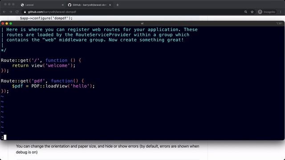Image resolution: width=285 pixels, height=160 pixels.
Task: Reload the GitHub page
Action: tap(17, 12)
